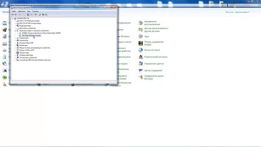Expand the Процессоры category
This screenshot has height=147, width=261.
coord(15,53)
